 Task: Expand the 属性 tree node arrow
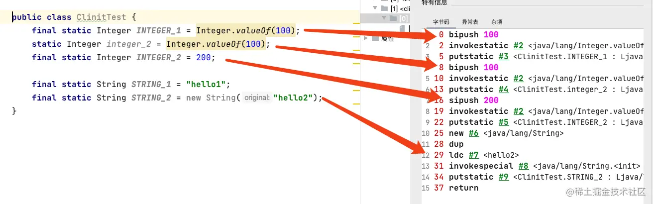367,38
